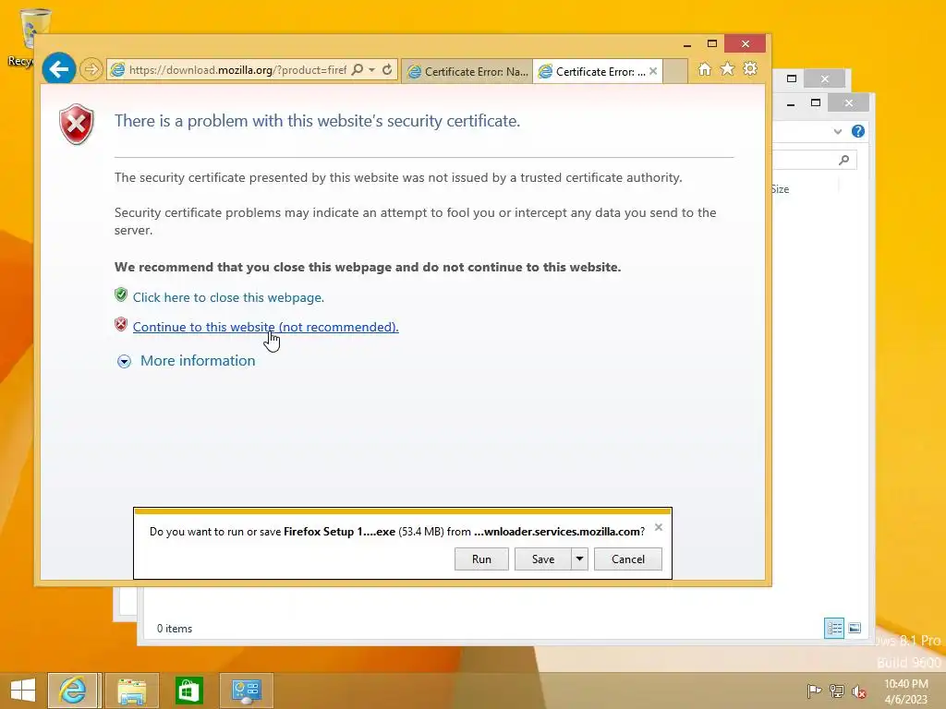Open the Windows Start button
The image size is (946, 709).
(23, 691)
